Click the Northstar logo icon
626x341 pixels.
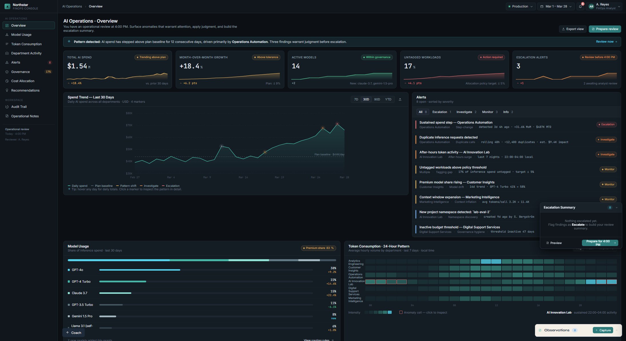click(x=7, y=6)
